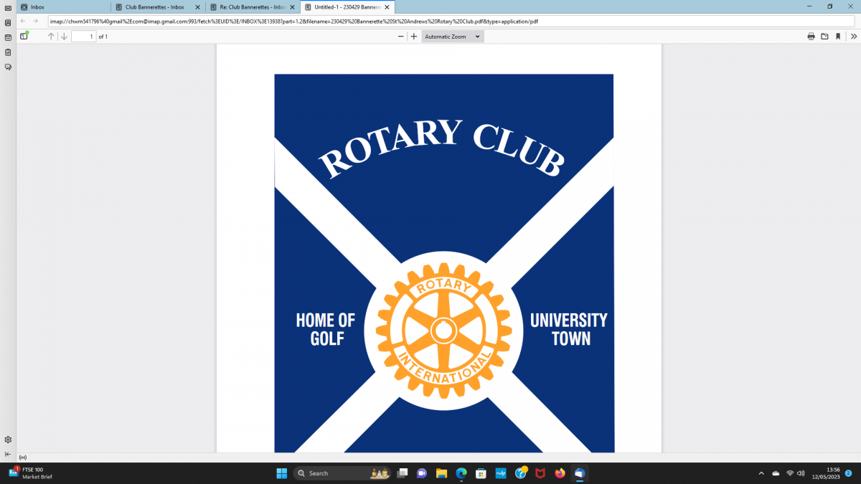Zoom in the PDF
Screen dimensions: 861x484
click(413, 36)
